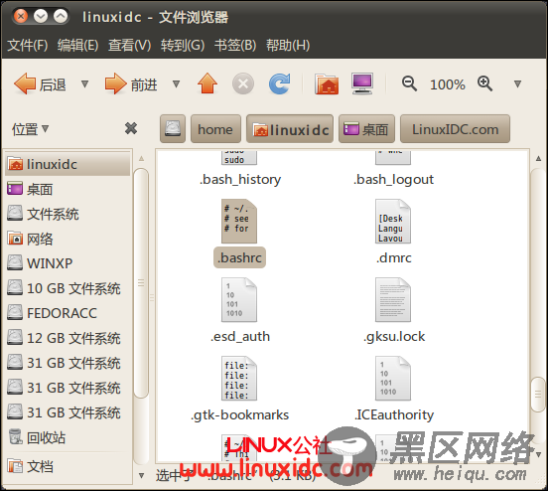Open the forward history dropdown arrow

point(176,84)
